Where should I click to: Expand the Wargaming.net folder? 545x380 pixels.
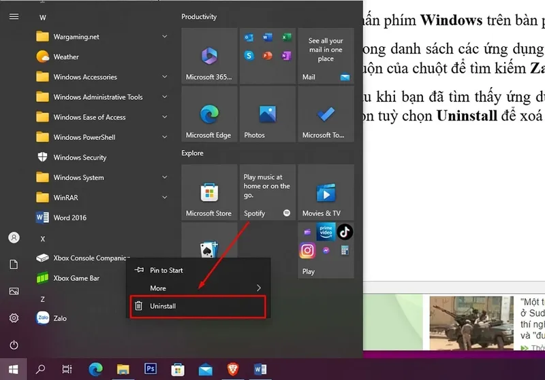pyautogui.click(x=165, y=37)
